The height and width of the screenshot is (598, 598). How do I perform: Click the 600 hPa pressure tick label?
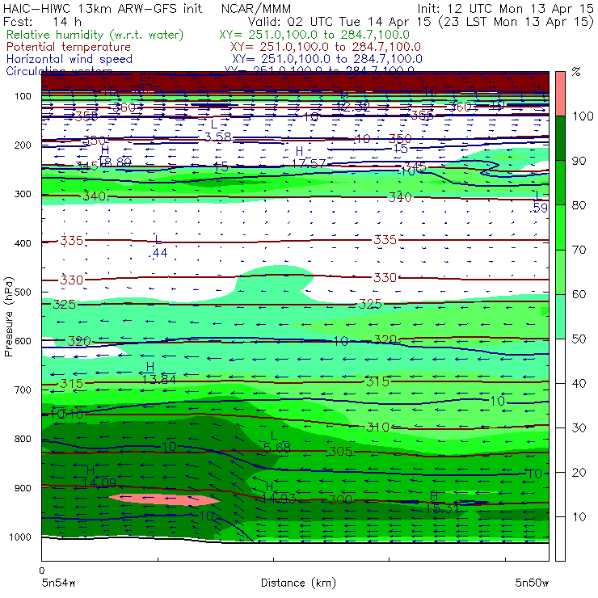click(23, 340)
